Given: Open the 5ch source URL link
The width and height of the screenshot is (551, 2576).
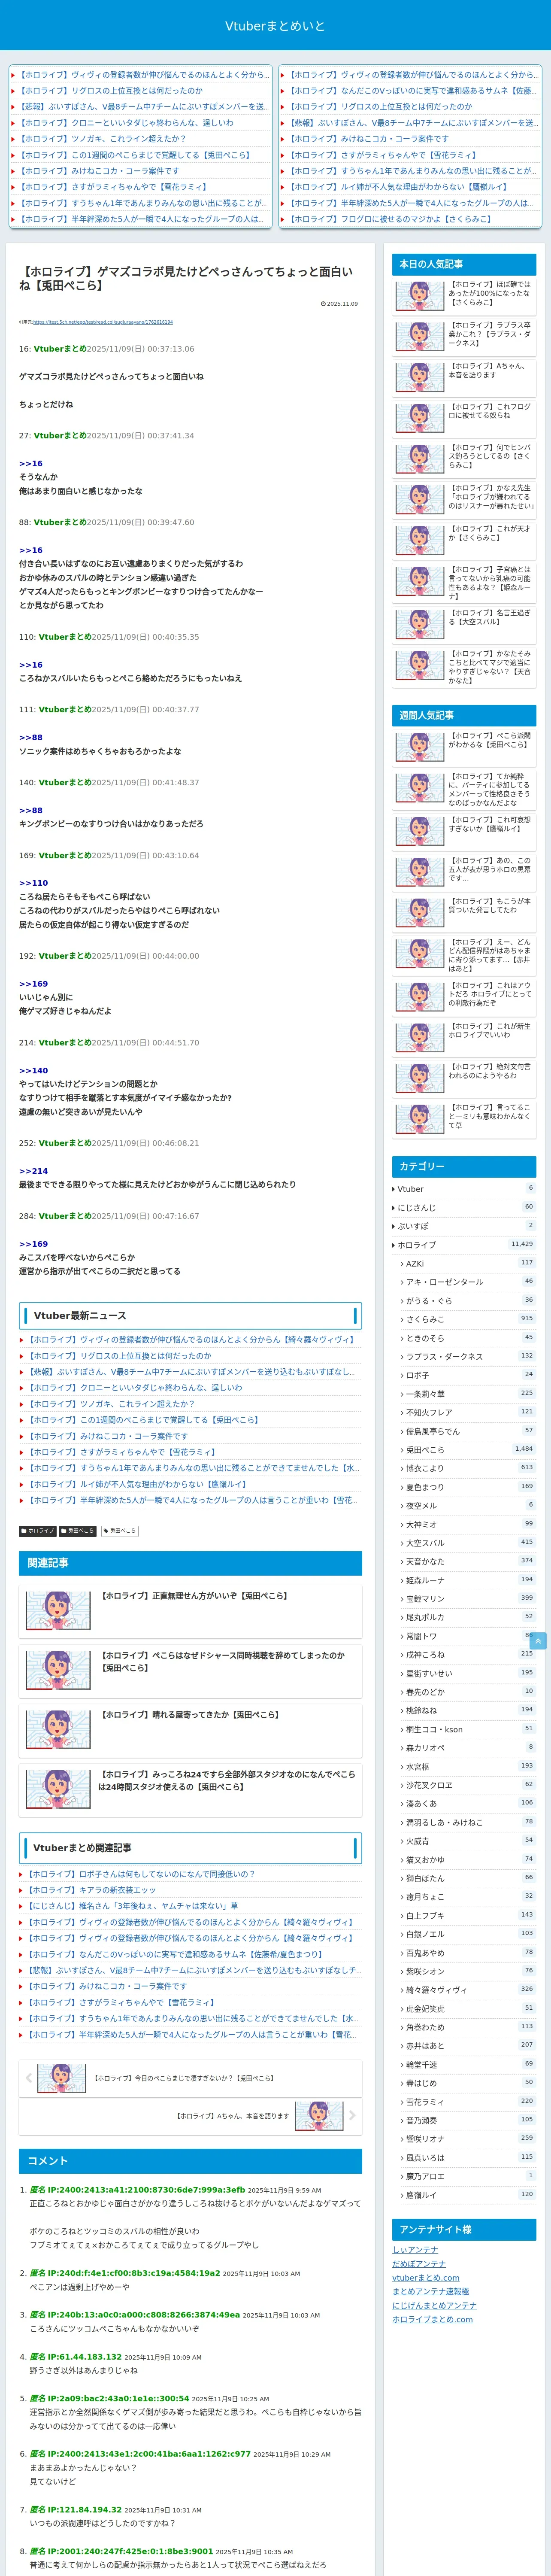Looking at the screenshot, I should (x=102, y=322).
